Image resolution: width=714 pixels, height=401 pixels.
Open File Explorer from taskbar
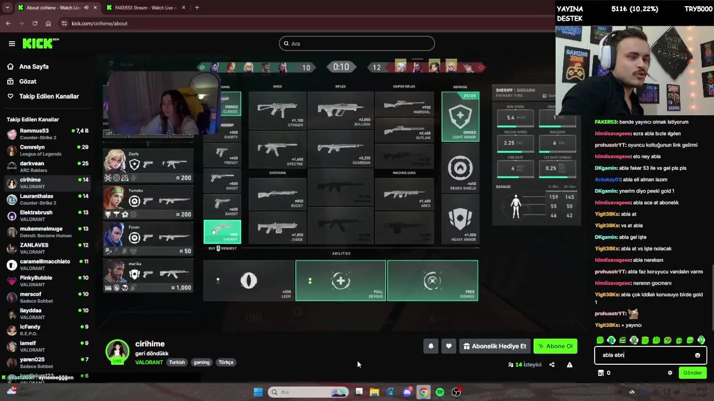[x=374, y=392]
